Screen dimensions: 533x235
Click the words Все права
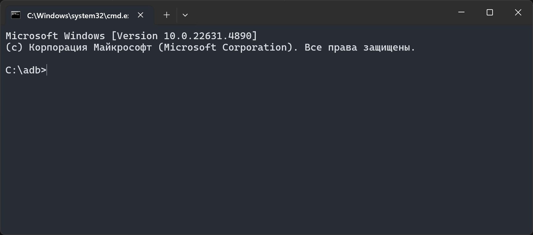coord(331,47)
